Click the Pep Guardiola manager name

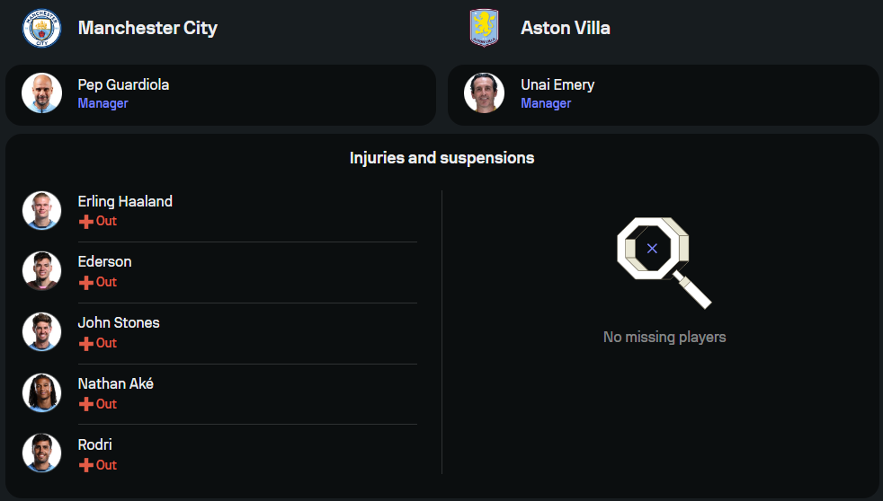pyautogui.click(x=123, y=84)
